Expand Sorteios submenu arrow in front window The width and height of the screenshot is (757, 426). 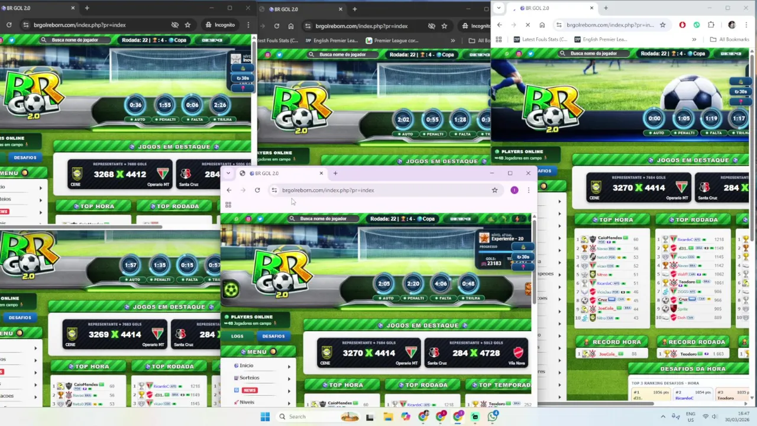289,379
